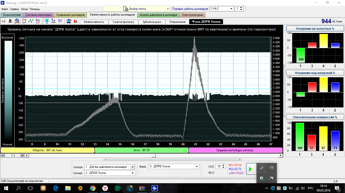Viewport: 345px width, 193px height.
Task: Open Yandex browser from taskbar
Action: (x=105, y=188)
